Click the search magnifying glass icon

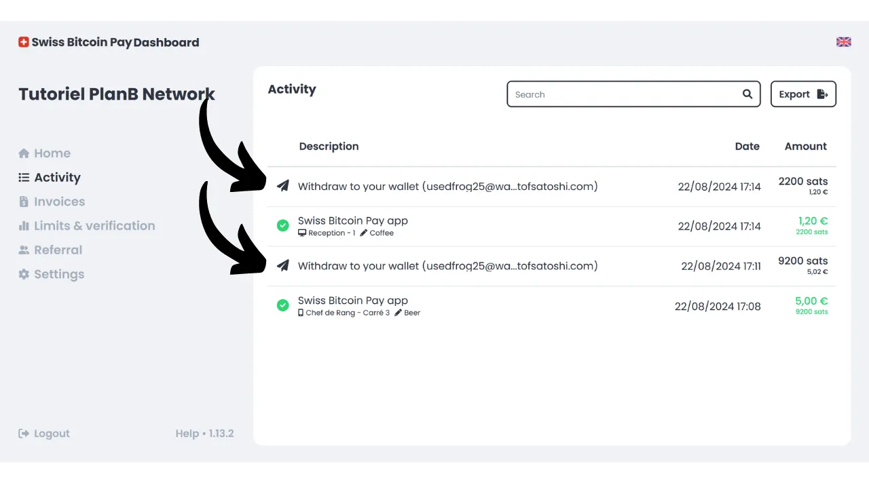pyautogui.click(x=747, y=94)
